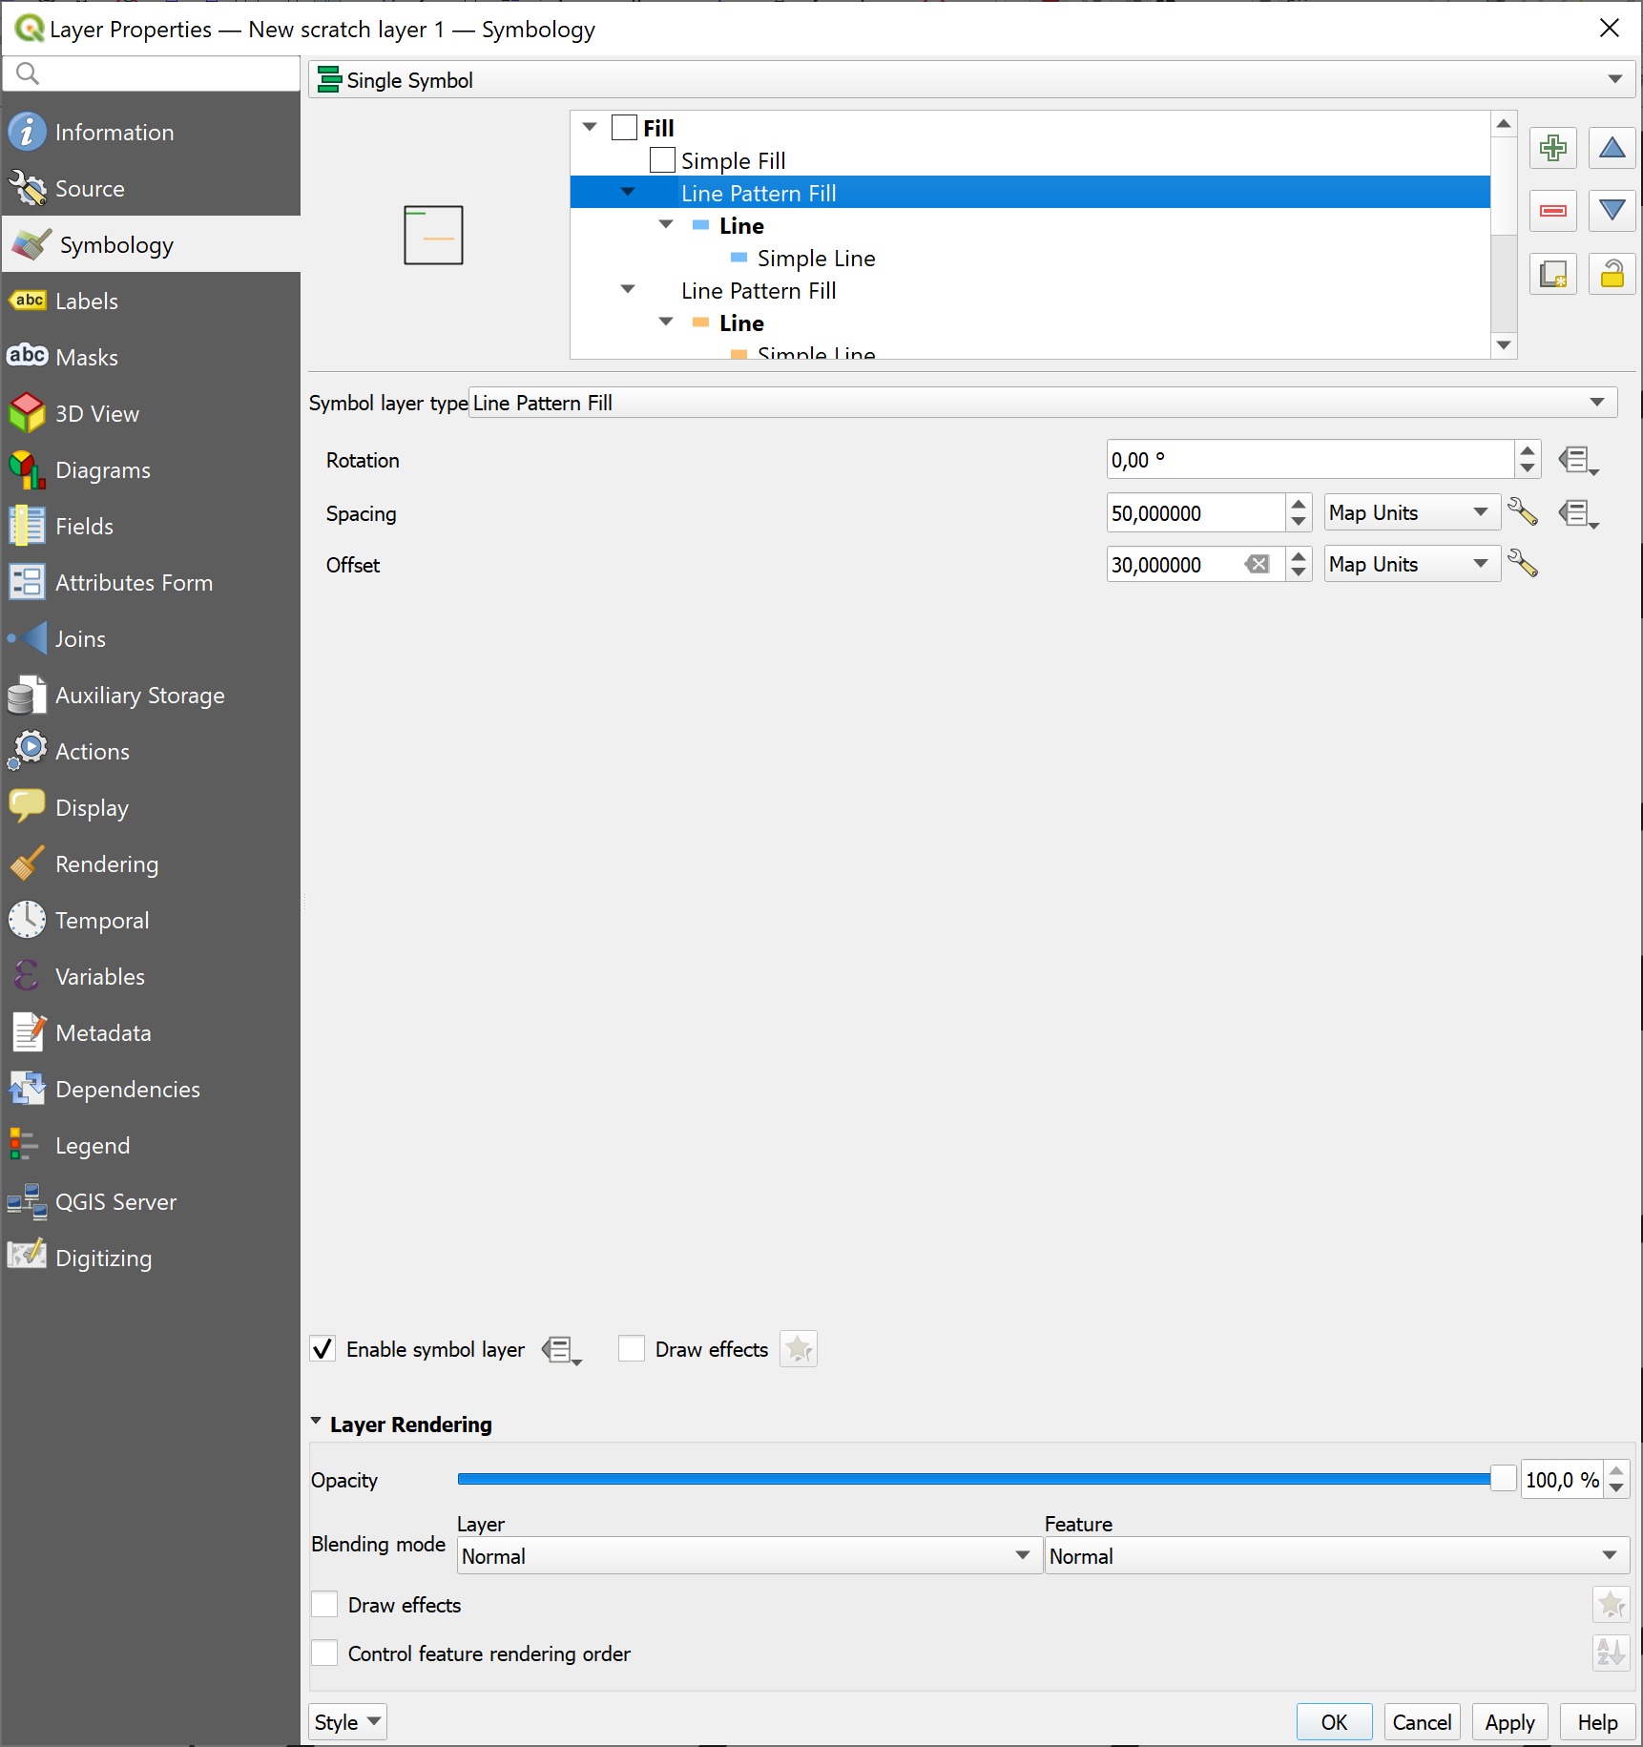Select the Simple Fill tree row

point(1029,160)
